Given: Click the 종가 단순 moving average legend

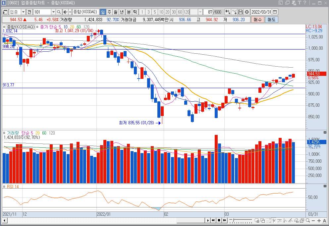Looking at the screenshot, I should click(x=49, y=27).
